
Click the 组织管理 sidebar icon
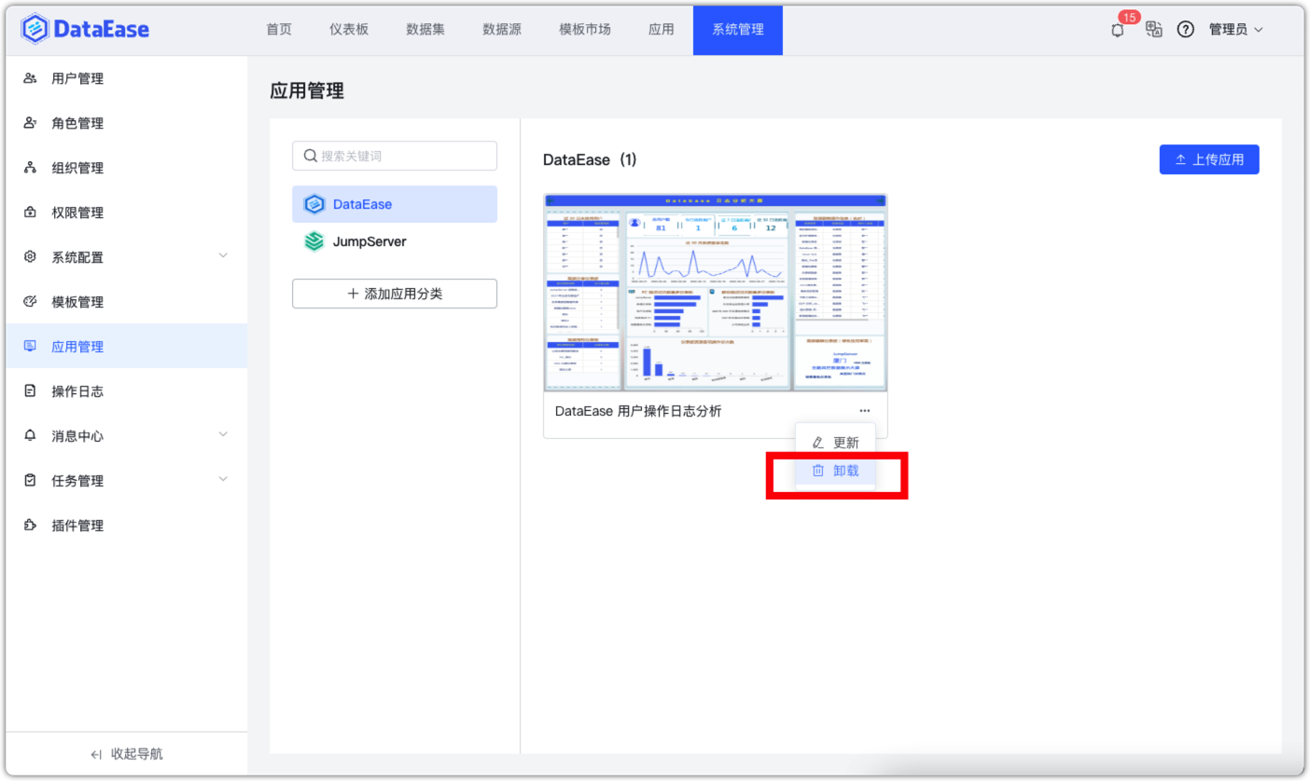pos(30,168)
